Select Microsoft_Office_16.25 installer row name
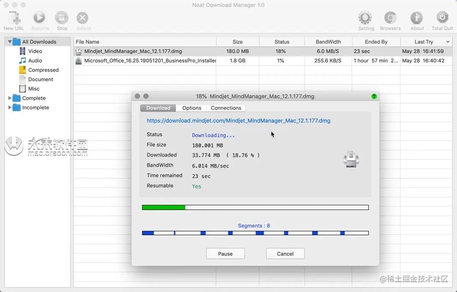This screenshot has height=292, width=457. pyautogui.click(x=150, y=61)
